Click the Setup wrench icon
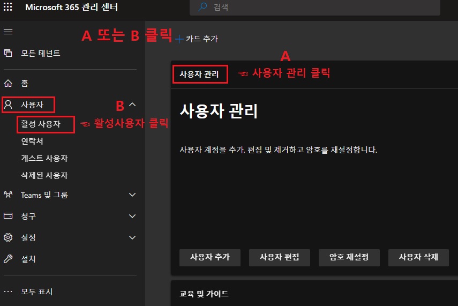458x306 pixels. 8,259
